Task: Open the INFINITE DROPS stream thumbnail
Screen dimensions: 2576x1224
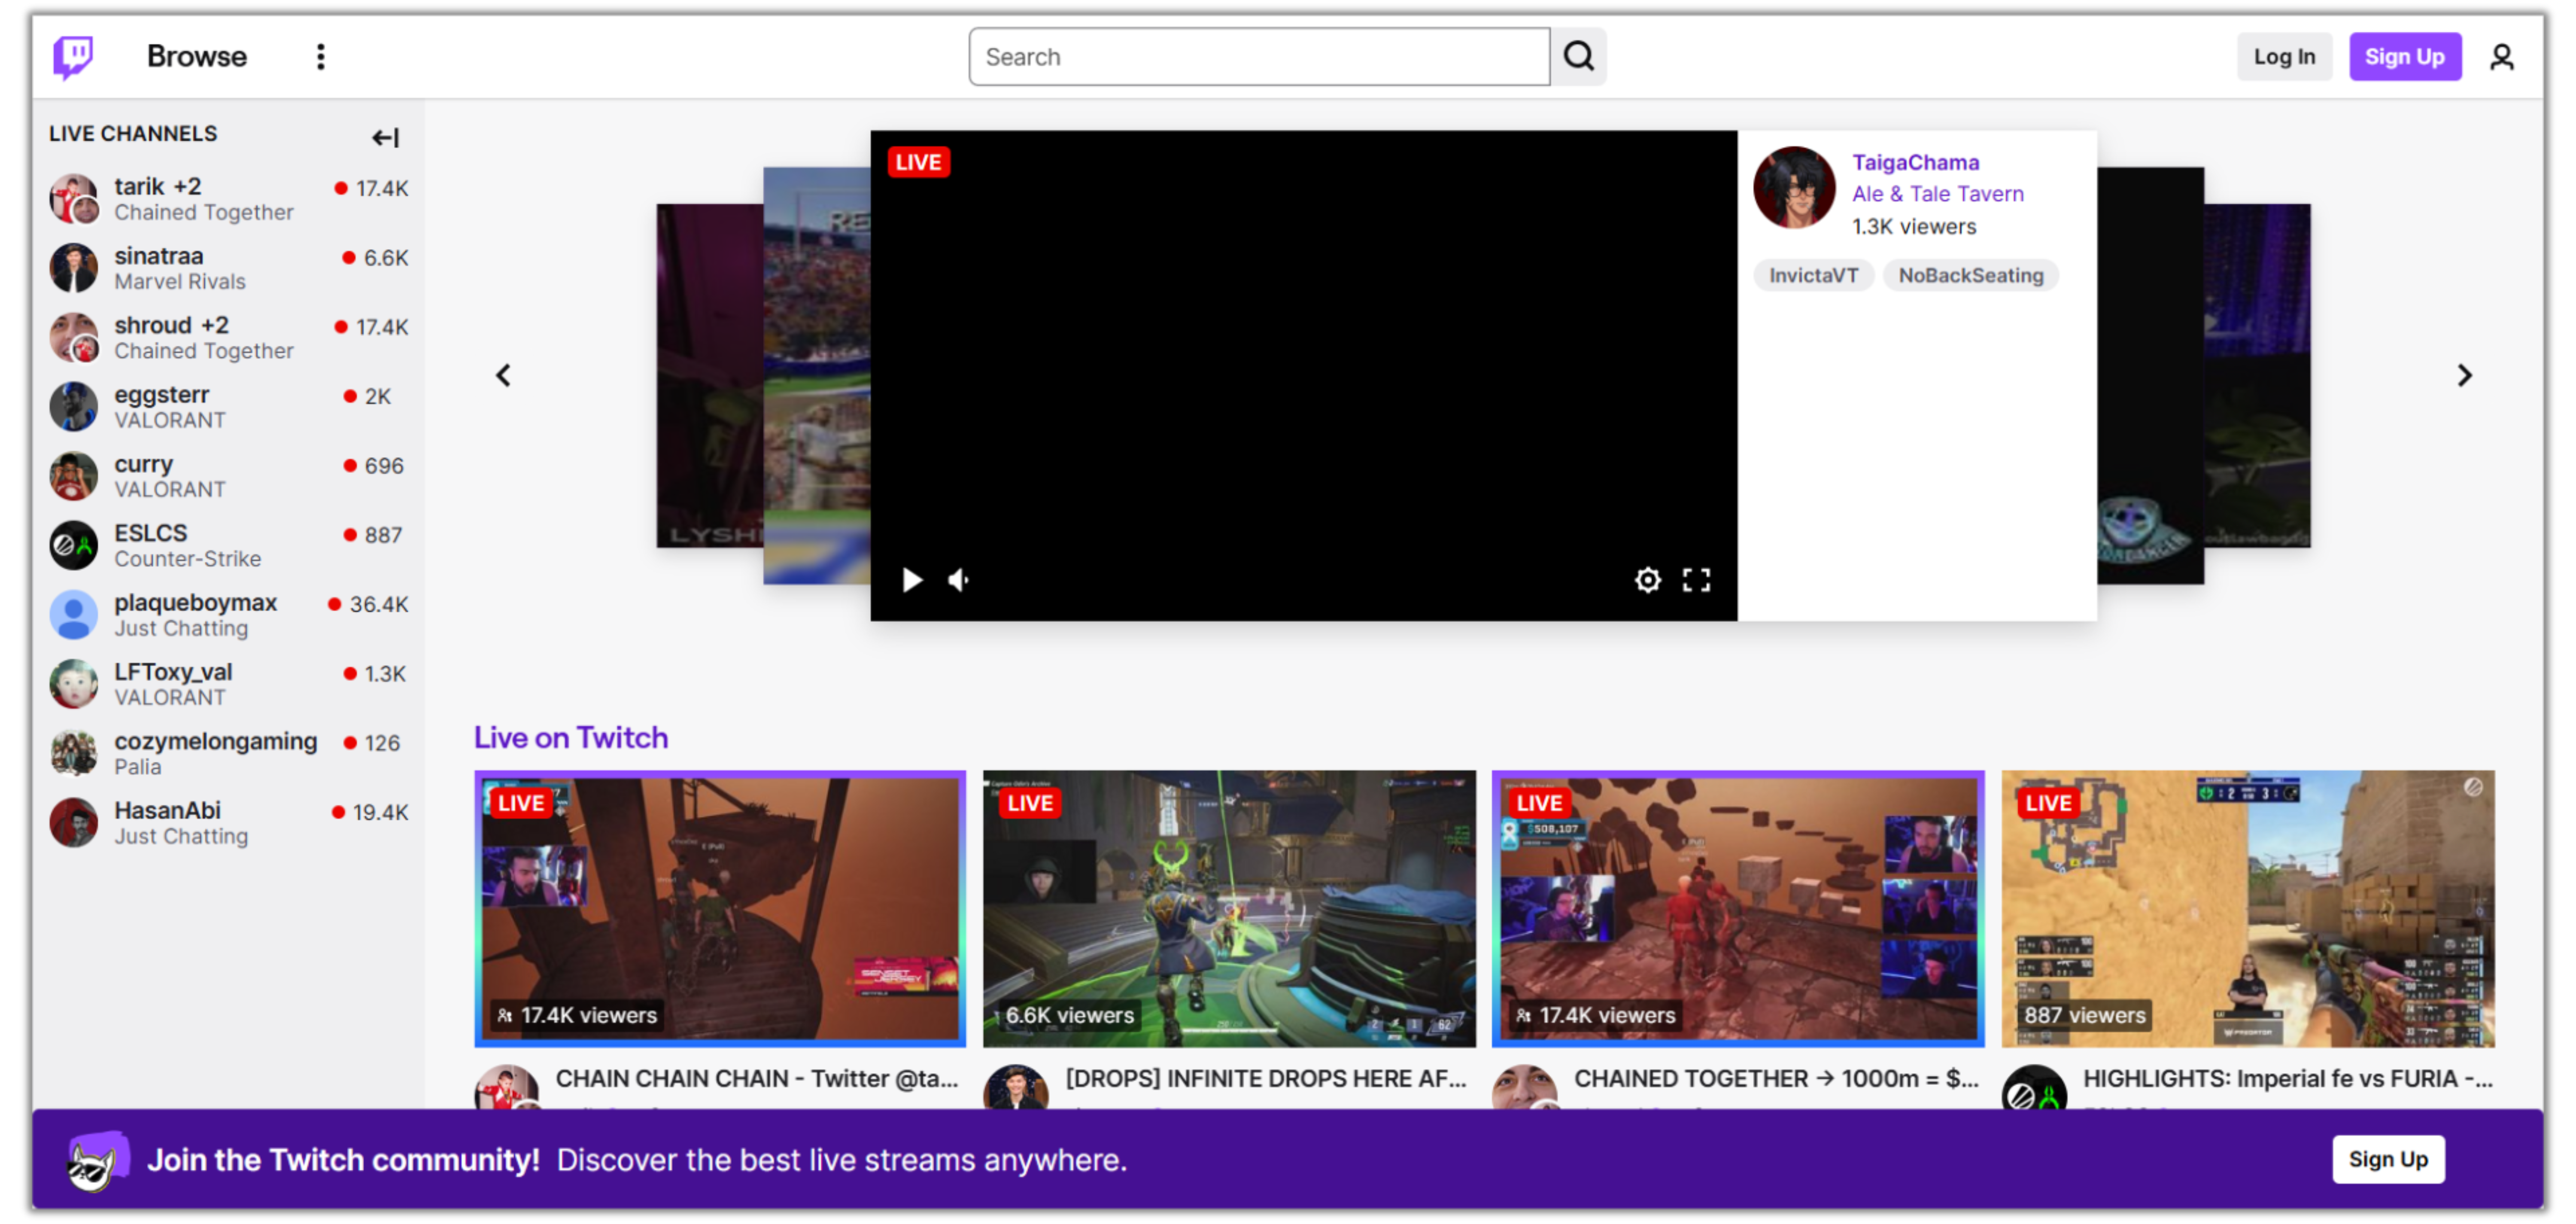Action: (x=1229, y=909)
